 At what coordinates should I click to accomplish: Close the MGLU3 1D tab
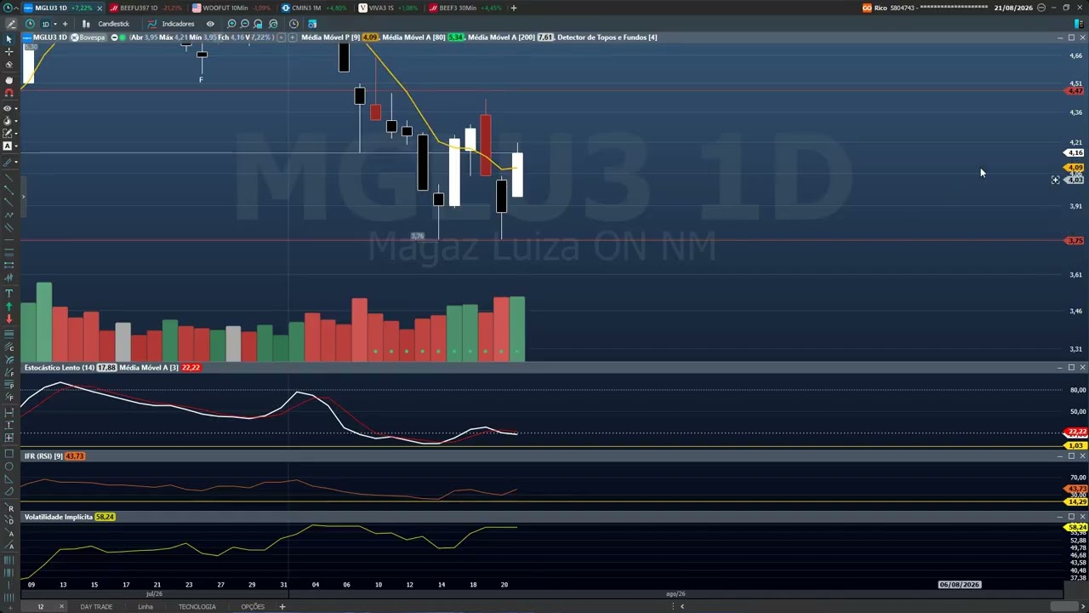[98, 8]
